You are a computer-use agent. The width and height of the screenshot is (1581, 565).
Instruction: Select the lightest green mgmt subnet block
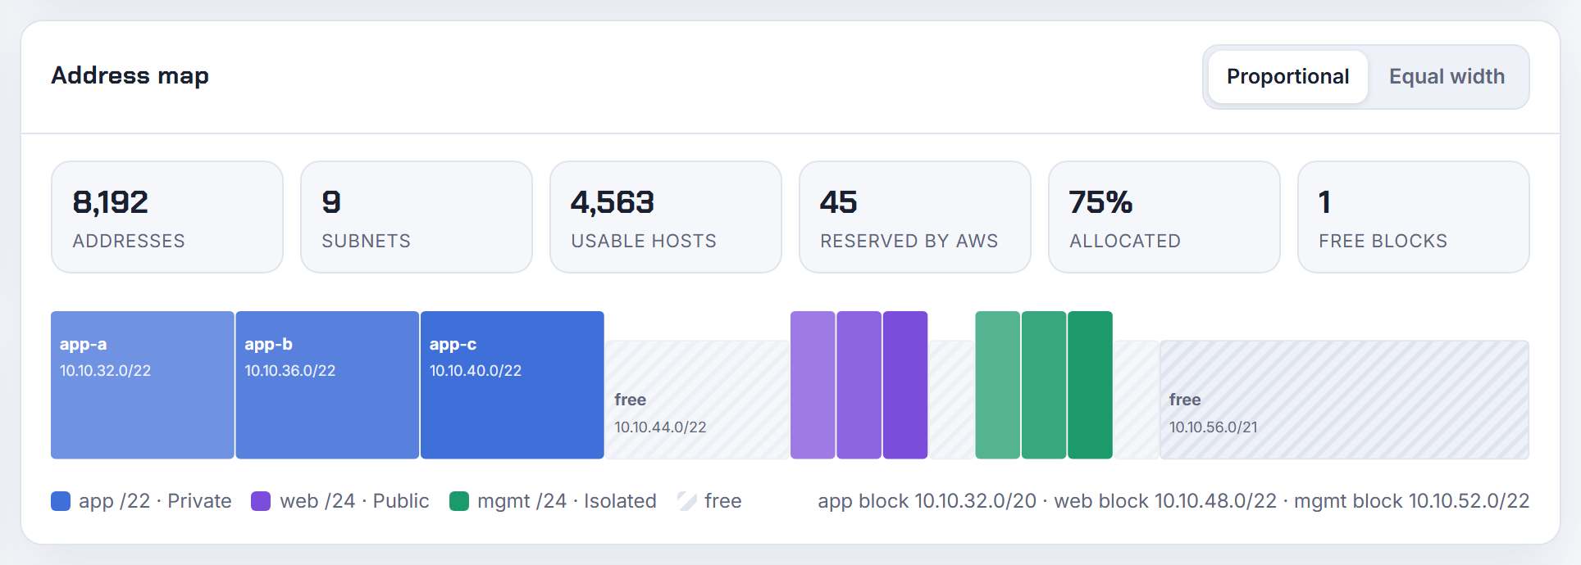pyautogui.click(x=998, y=385)
